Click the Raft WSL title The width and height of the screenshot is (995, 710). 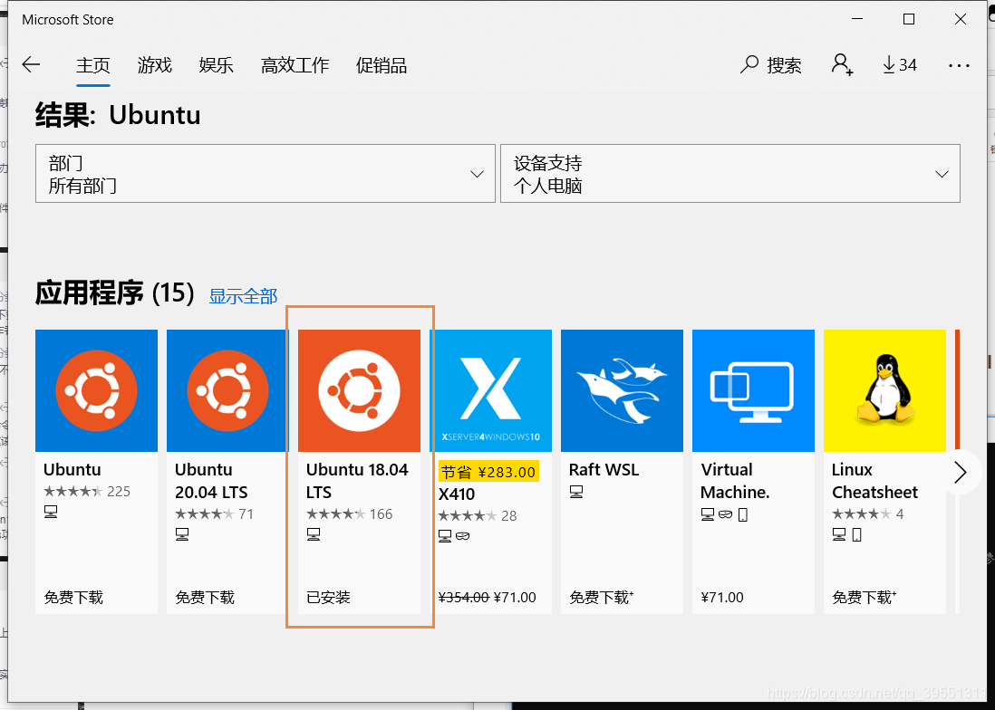pyautogui.click(x=604, y=470)
